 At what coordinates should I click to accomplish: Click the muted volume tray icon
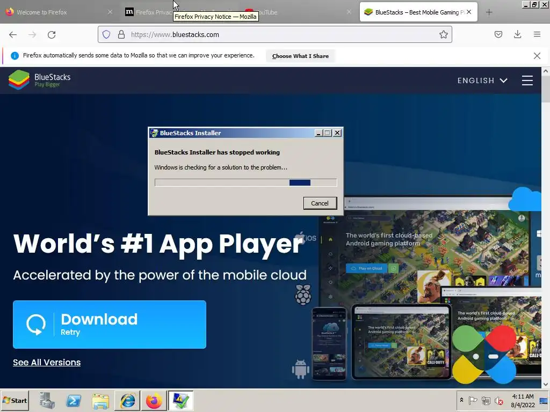click(x=499, y=400)
